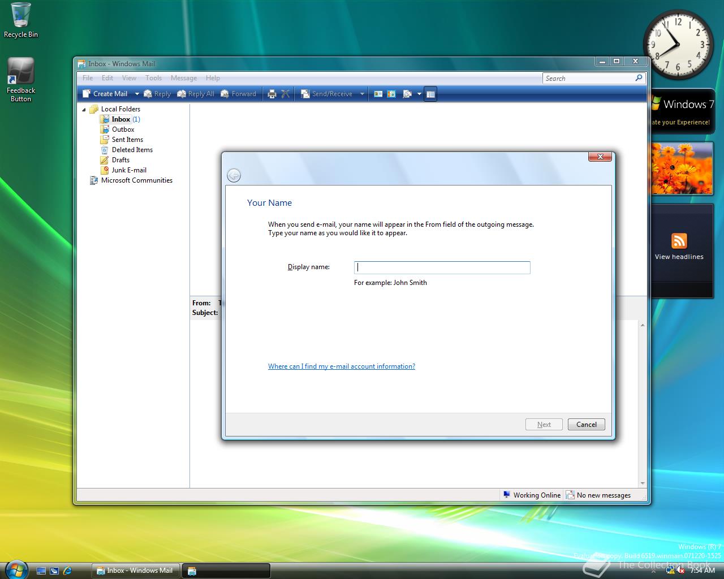
Task: Click the Delete X icon in toolbar
Action: coord(286,94)
